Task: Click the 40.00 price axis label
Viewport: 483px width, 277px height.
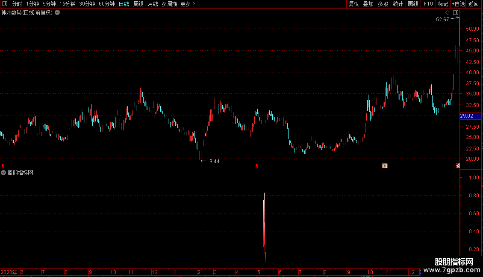Action: 472,72
